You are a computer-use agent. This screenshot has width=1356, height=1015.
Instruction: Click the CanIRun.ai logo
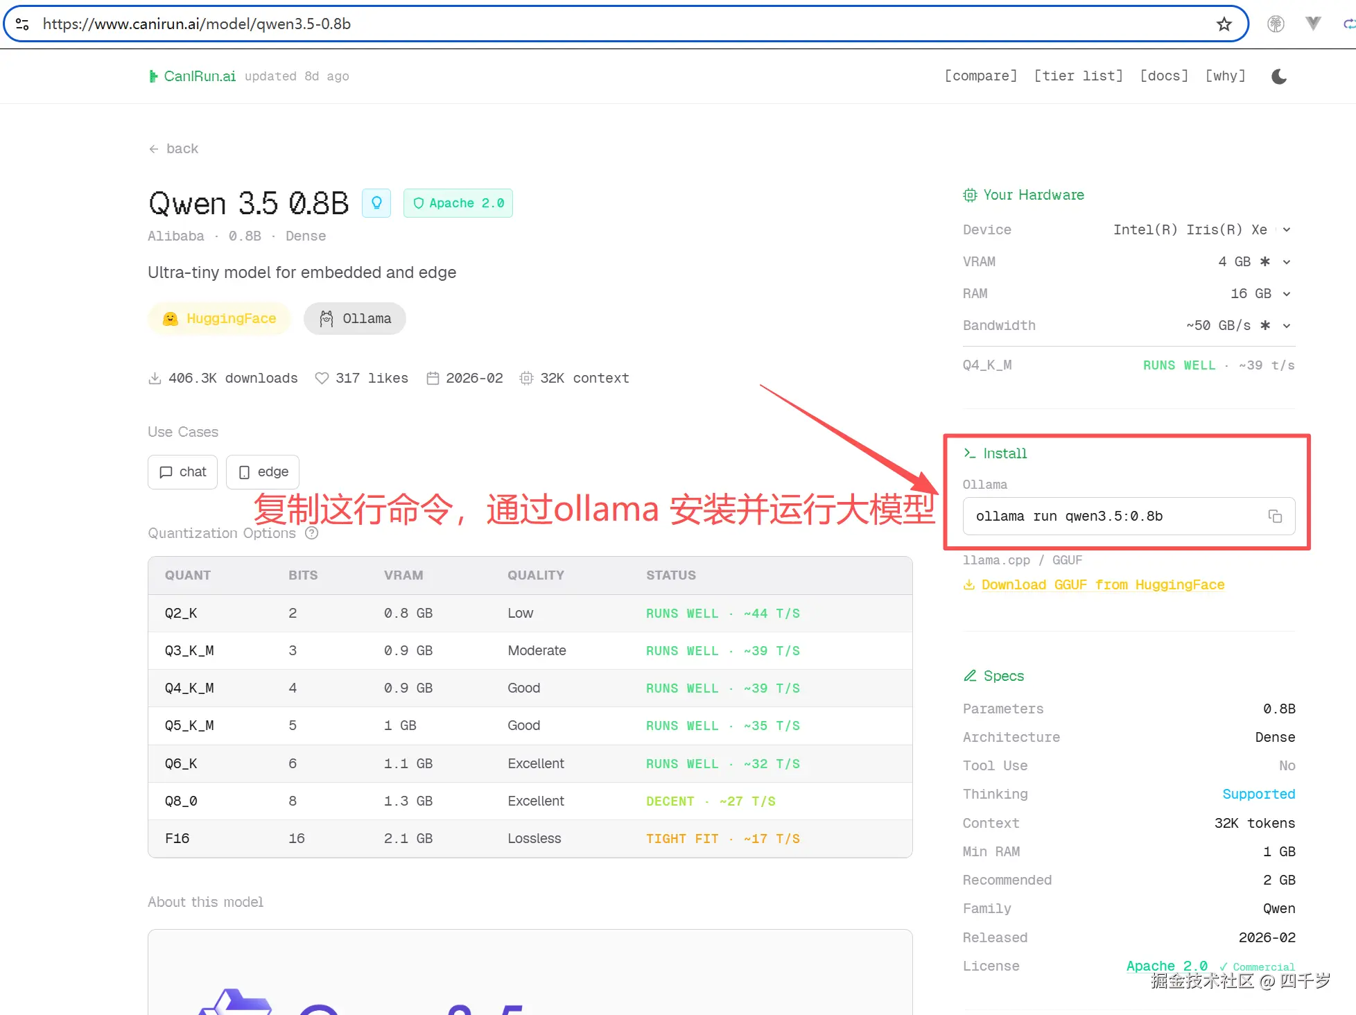[x=193, y=76]
